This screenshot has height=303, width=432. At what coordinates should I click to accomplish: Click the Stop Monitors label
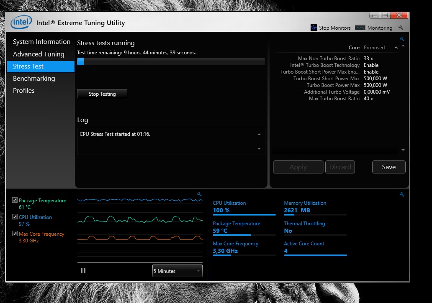point(335,28)
